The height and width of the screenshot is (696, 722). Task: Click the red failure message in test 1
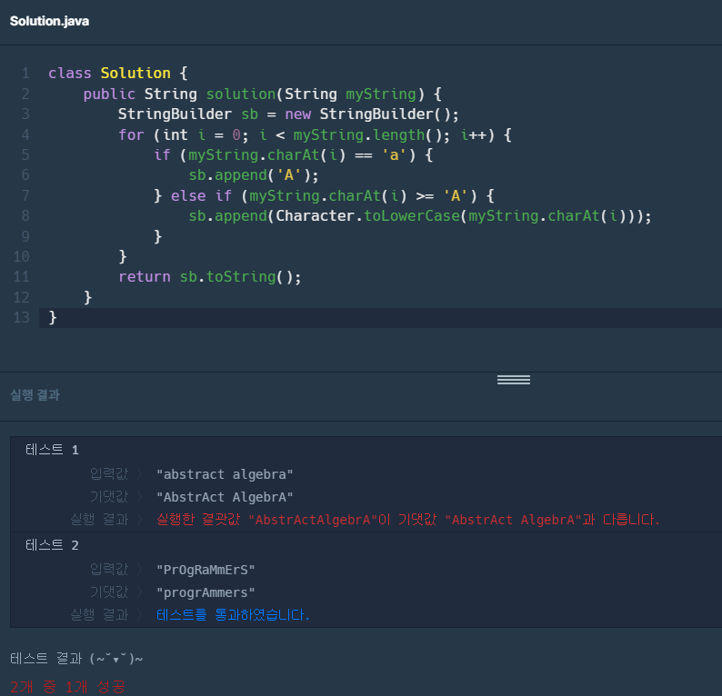[408, 520]
